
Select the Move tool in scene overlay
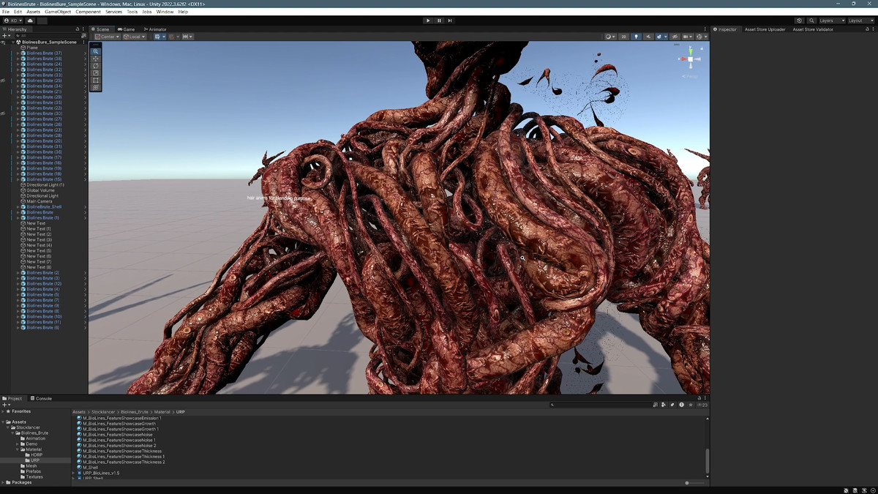coord(96,59)
